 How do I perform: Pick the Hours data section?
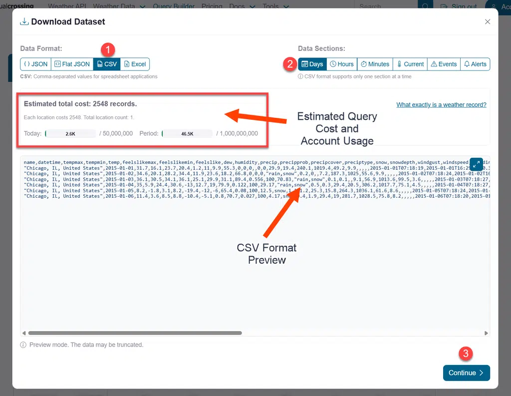pos(342,64)
